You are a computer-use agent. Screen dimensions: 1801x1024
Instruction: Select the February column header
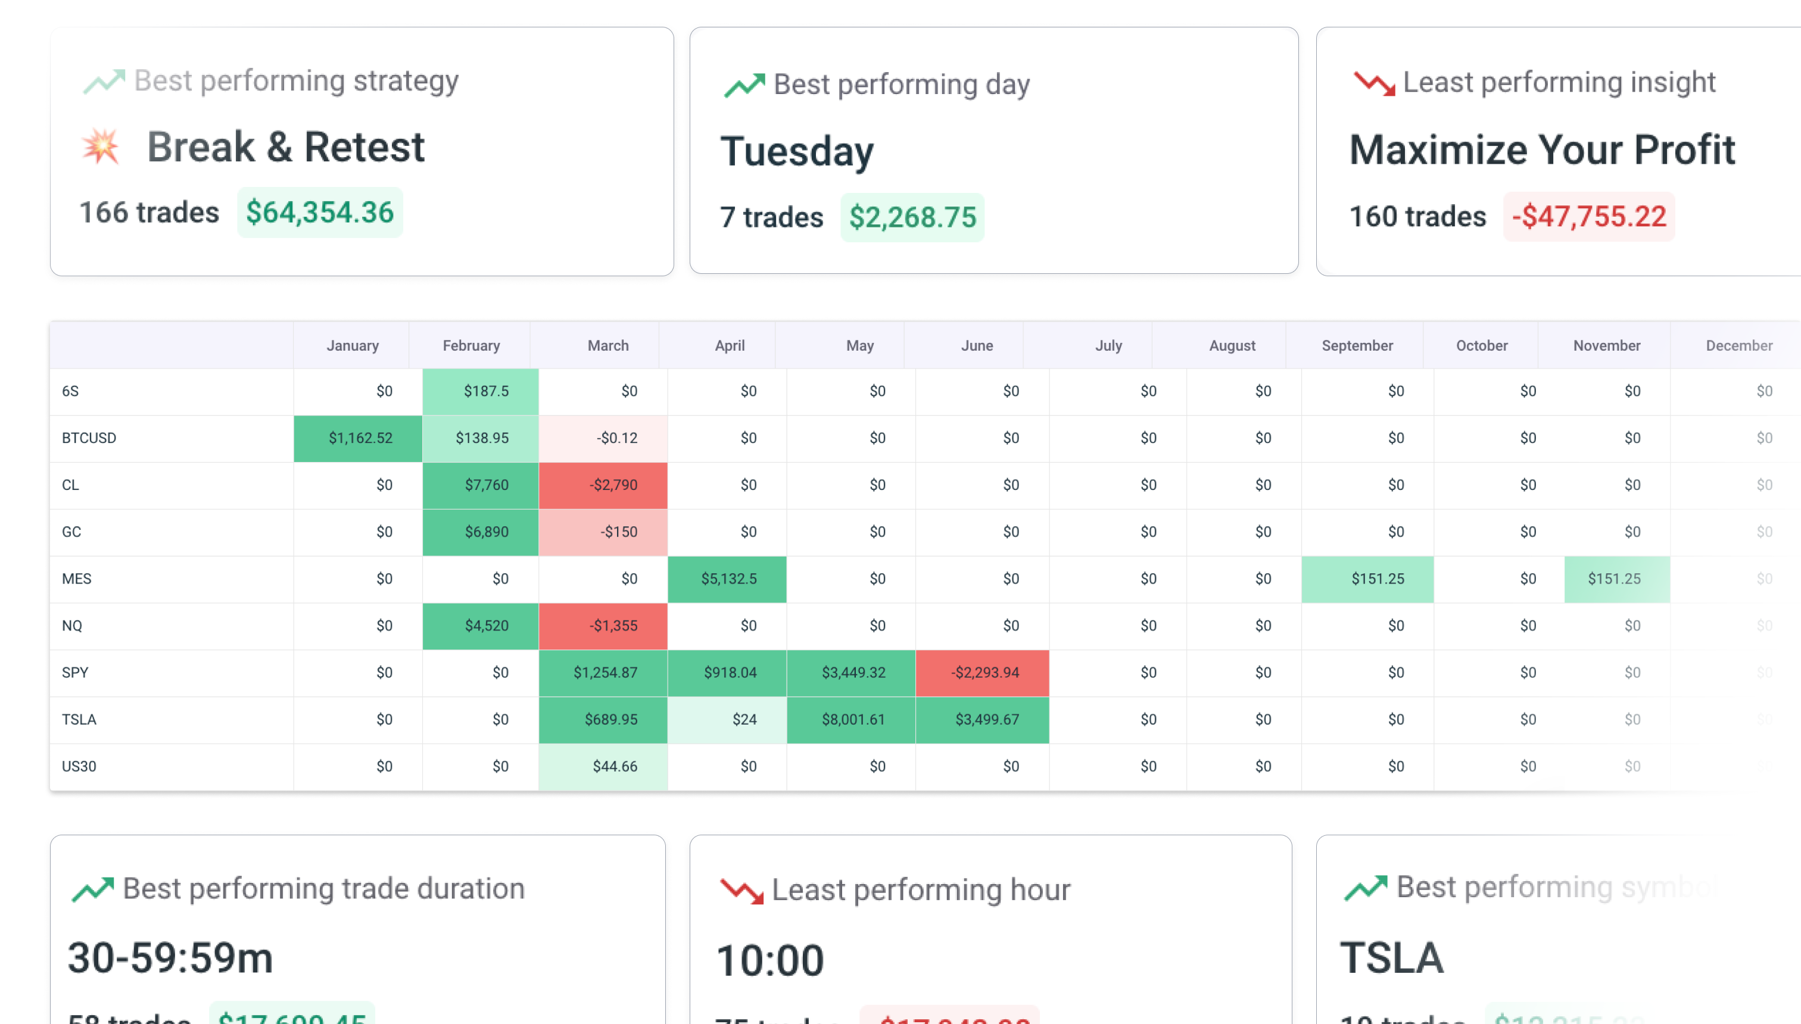click(x=471, y=345)
